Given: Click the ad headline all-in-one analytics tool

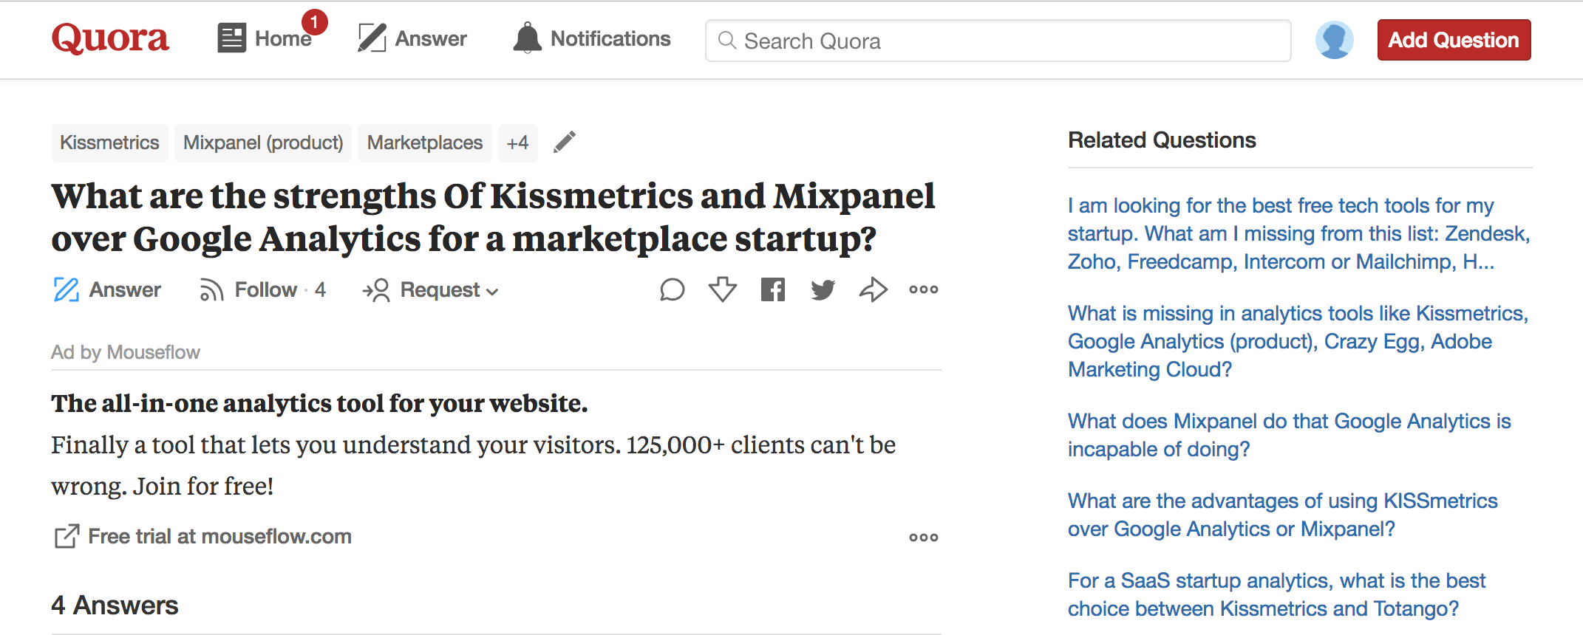Looking at the screenshot, I should click(x=319, y=403).
